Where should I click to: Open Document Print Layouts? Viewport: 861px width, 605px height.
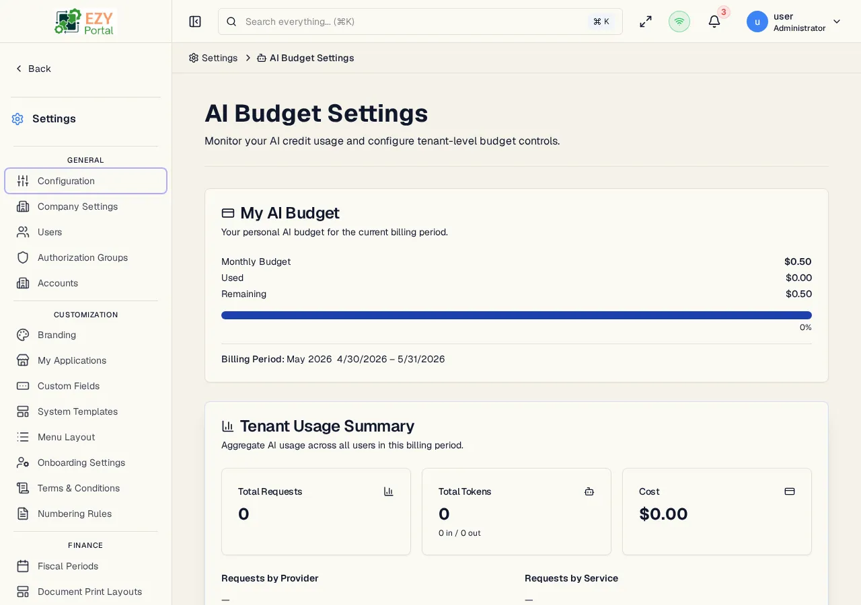coord(85,592)
